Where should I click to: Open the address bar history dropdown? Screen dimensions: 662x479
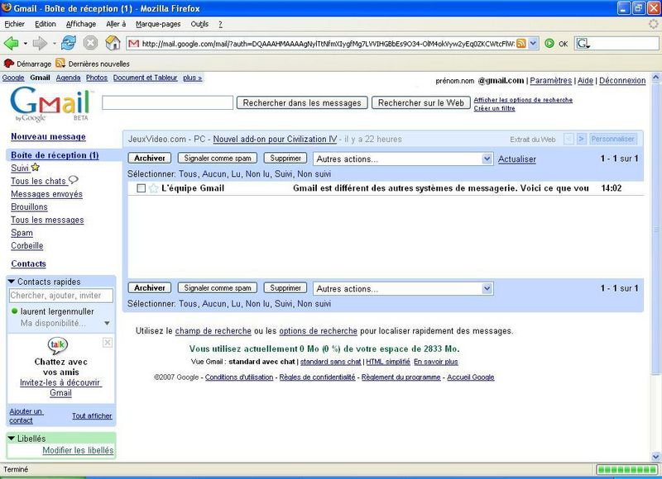pos(533,44)
